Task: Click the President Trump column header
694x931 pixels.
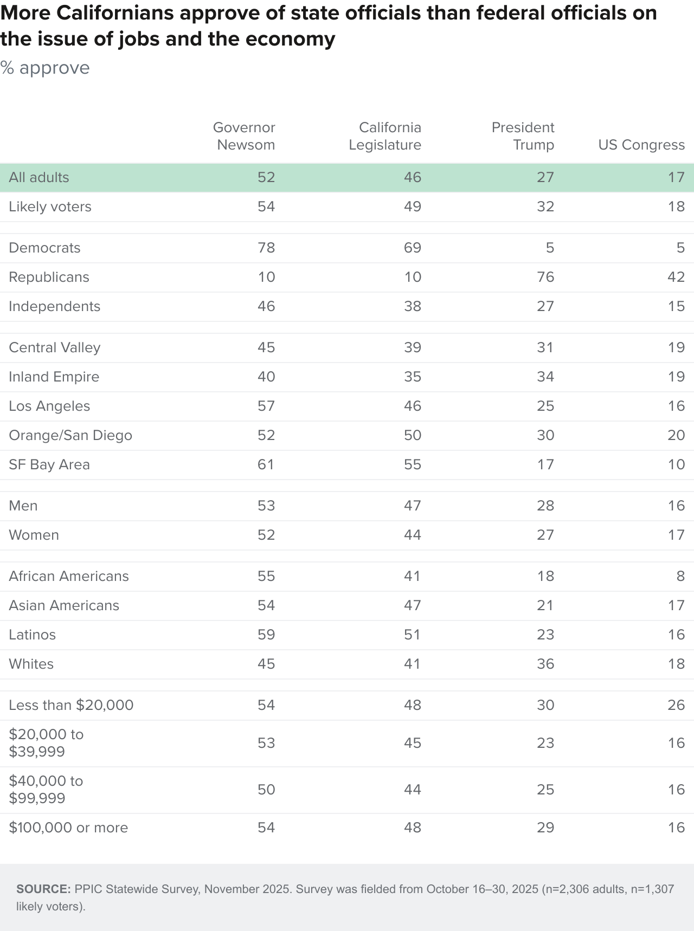Action: coord(523,136)
